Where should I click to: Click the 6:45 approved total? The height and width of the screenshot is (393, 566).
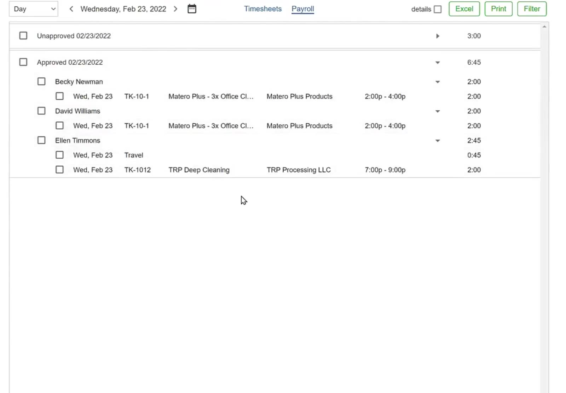[474, 62]
